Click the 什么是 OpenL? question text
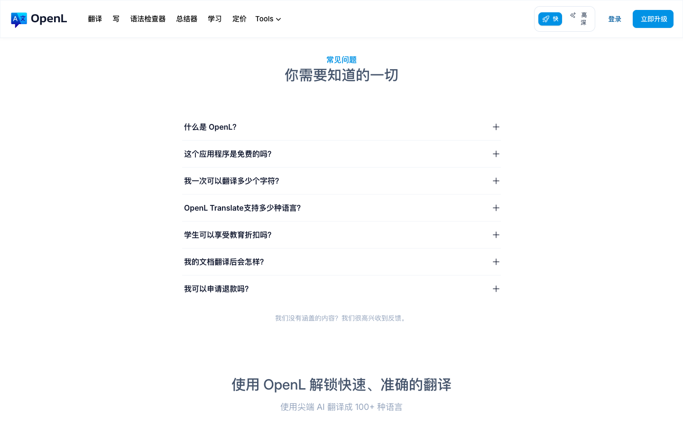683x426 pixels. 210,127
